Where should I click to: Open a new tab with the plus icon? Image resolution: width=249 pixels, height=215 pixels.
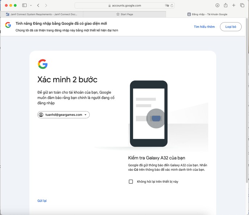tap(234, 5)
